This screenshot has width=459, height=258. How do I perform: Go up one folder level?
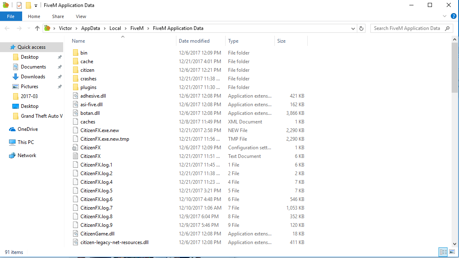[37, 28]
